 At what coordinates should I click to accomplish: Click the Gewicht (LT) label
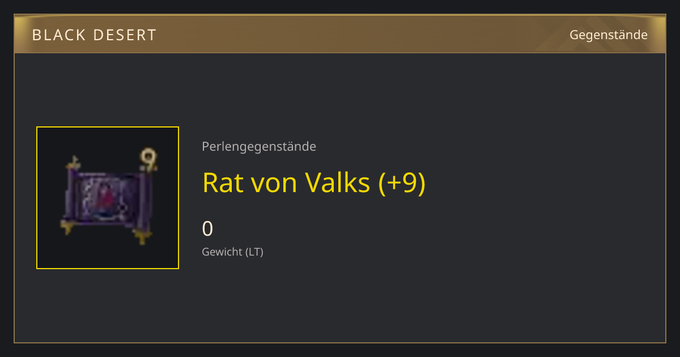pos(233,252)
